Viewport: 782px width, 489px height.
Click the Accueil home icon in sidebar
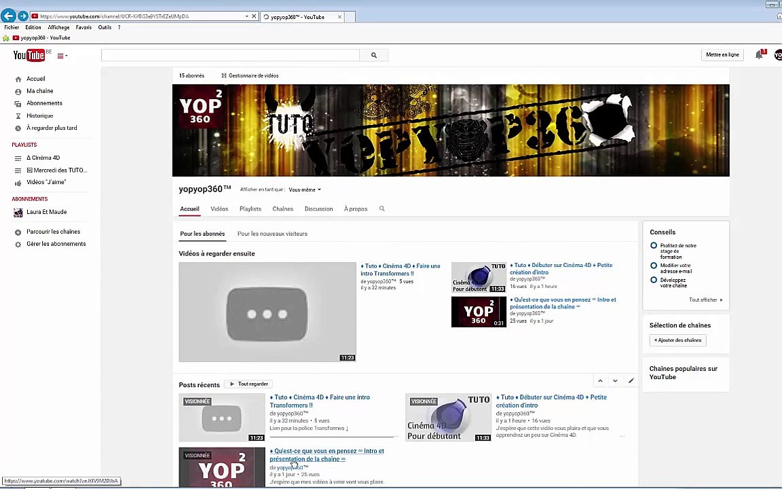pos(18,79)
